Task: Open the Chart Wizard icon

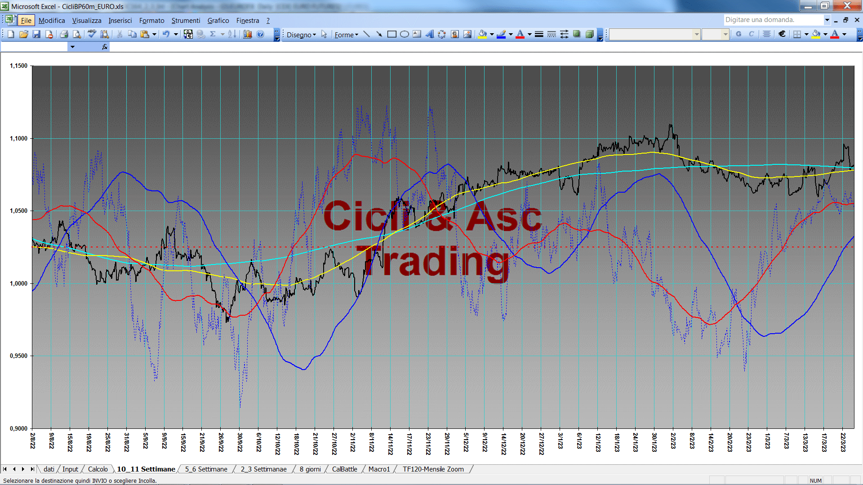Action: point(247,35)
